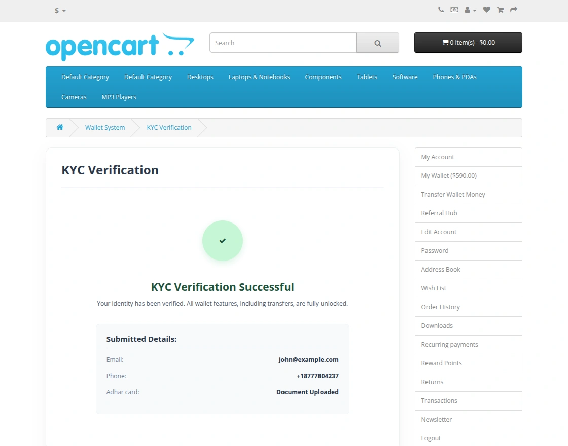This screenshot has height=446, width=568.
Task: Open the Tablets menu item
Action: pos(367,77)
